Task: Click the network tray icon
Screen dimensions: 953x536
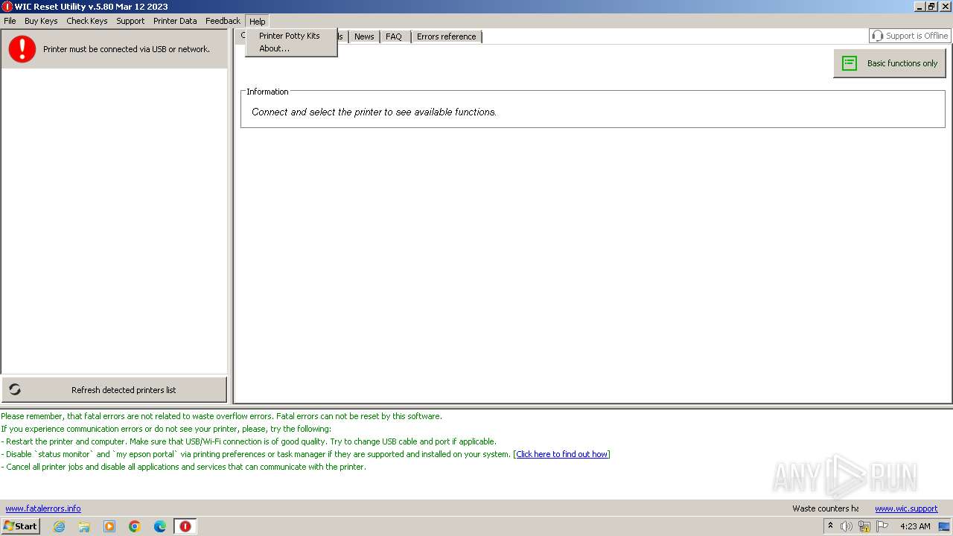Action: click(x=864, y=526)
